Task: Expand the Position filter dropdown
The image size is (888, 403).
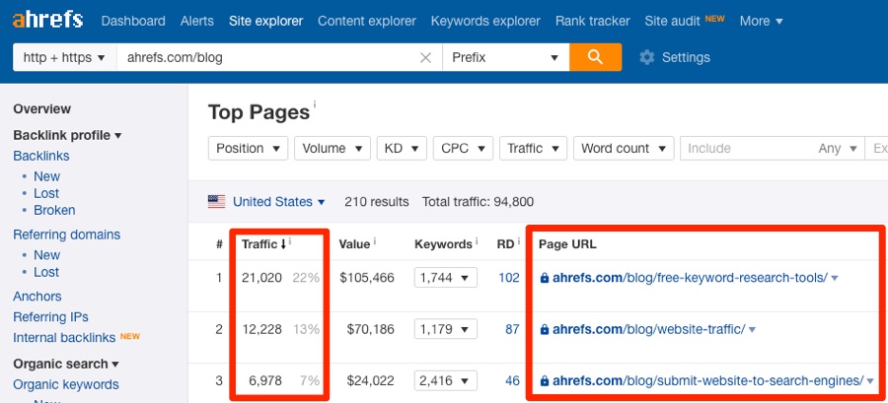Action: 248,148
